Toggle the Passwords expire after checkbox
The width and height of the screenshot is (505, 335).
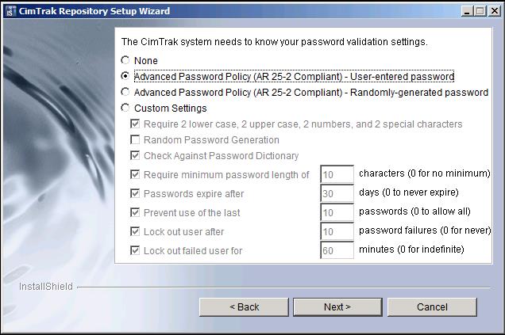point(136,194)
